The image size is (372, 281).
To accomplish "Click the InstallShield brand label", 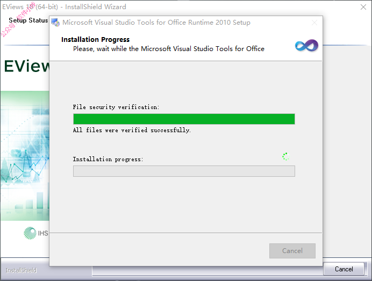I will pos(21,270).
